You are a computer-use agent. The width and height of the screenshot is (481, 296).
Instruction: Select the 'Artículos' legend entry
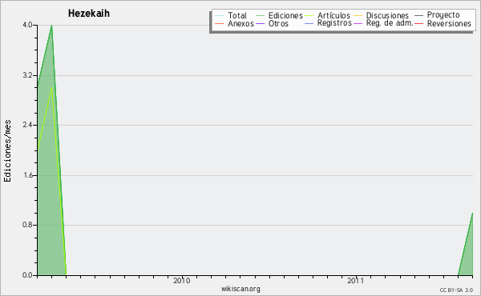click(333, 15)
